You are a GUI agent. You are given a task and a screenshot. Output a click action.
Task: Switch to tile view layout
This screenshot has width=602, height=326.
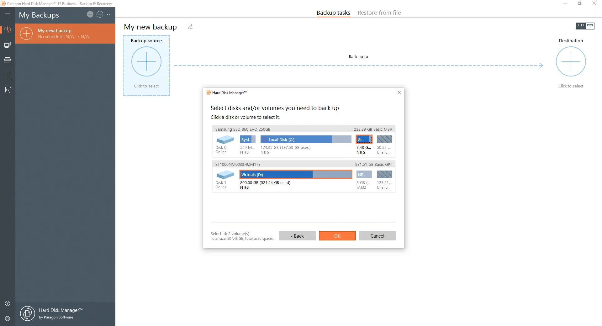pyautogui.click(x=581, y=26)
